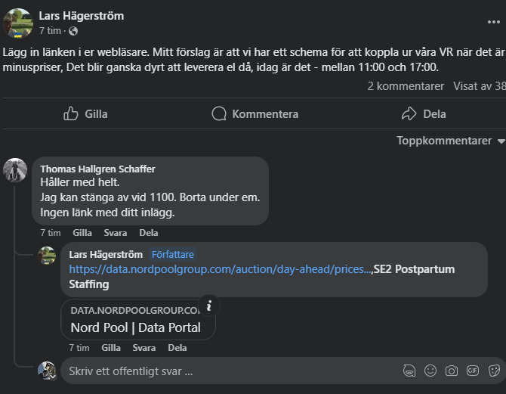Expand the Toppkommentarer sort dropdown
This screenshot has height=394, width=506.
[451, 141]
